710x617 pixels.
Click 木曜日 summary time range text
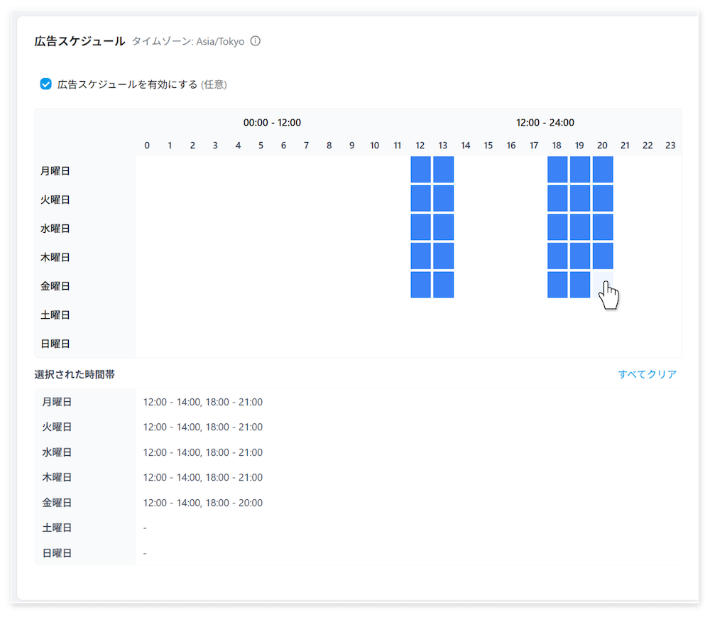203,477
